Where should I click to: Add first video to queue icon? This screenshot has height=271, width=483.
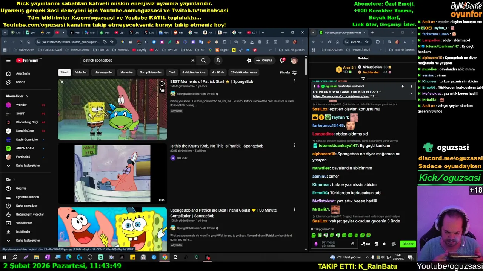point(162,90)
